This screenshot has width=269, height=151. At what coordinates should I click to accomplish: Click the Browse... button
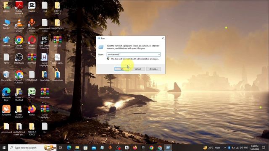coord(153,69)
